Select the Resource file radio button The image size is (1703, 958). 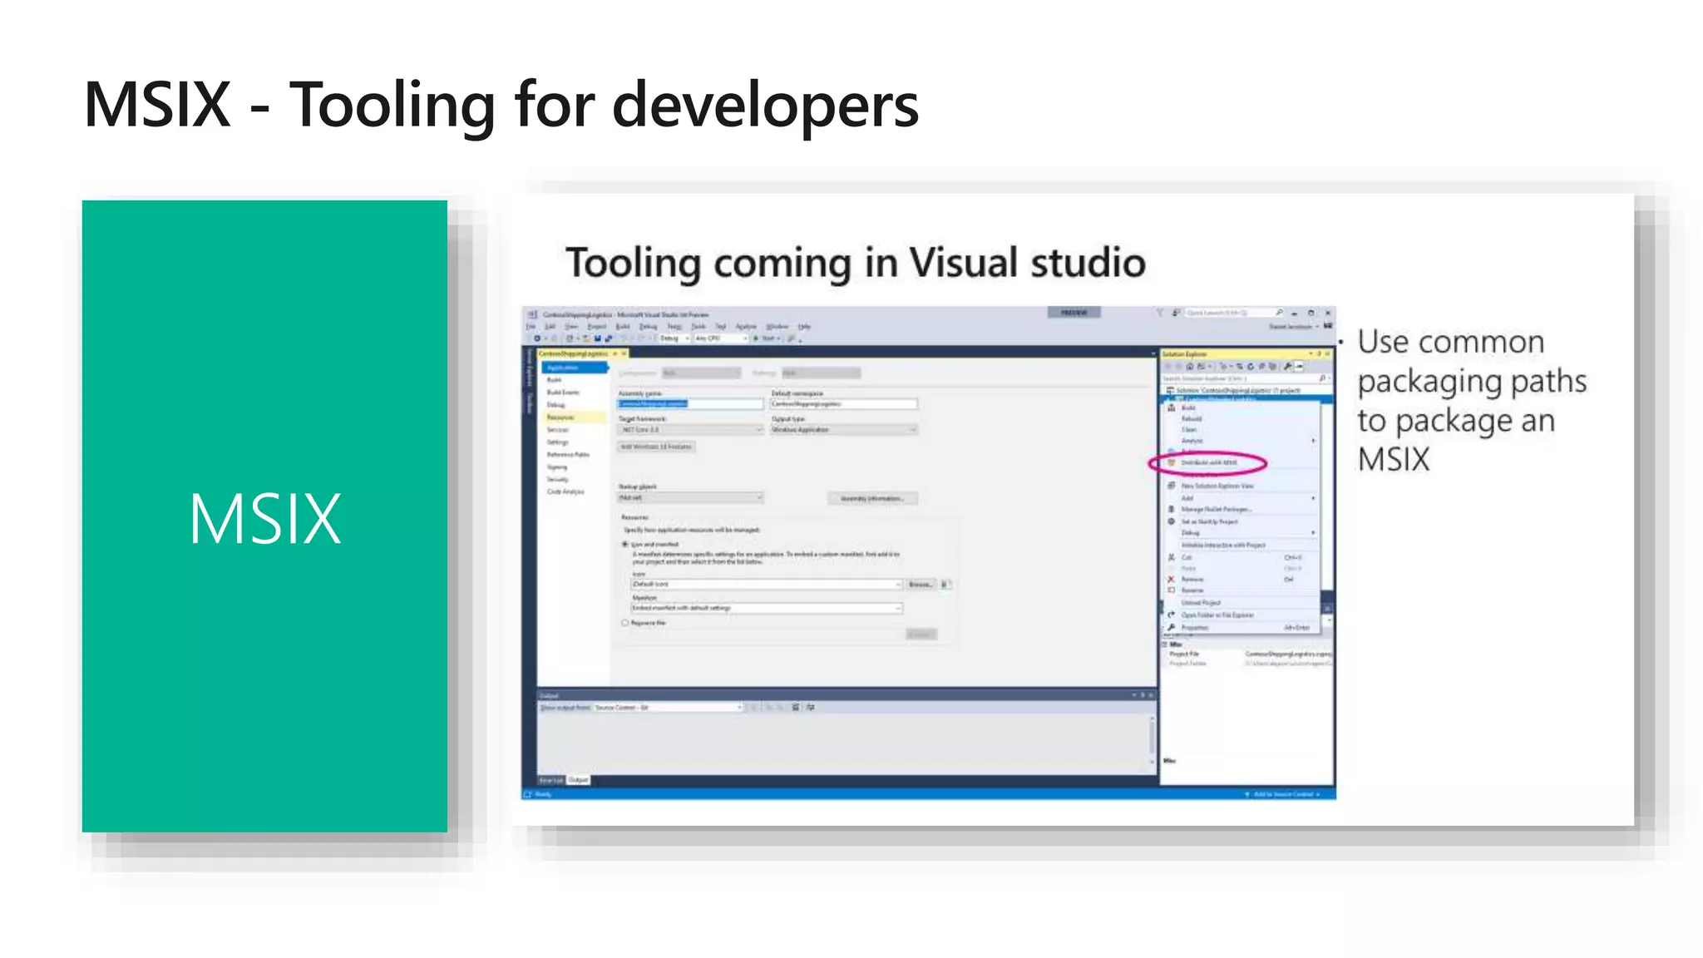(625, 622)
